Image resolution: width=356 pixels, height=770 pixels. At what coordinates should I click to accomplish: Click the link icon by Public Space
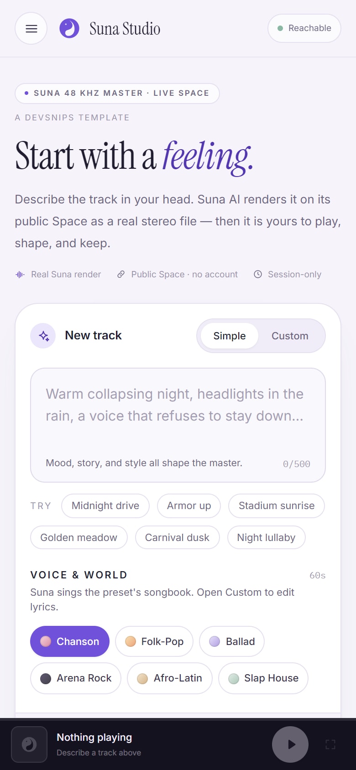coord(121,275)
